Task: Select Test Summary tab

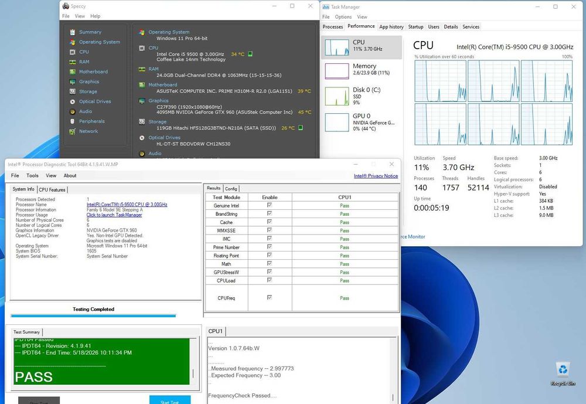Action: coord(26,332)
